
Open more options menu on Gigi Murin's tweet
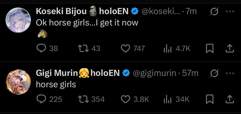point(230,73)
